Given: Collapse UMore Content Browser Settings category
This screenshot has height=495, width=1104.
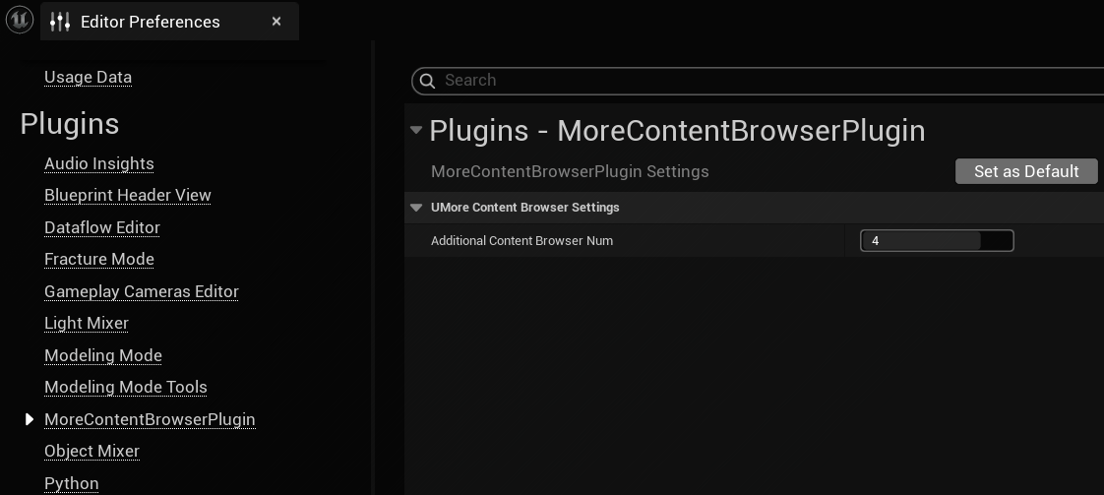Looking at the screenshot, I should 416,208.
